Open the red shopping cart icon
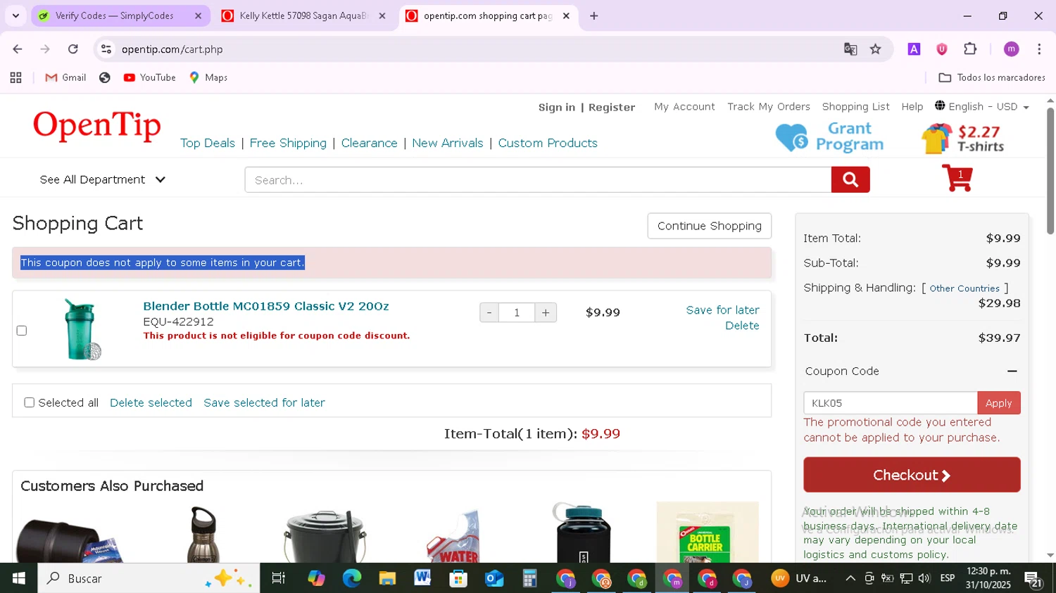This screenshot has width=1056, height=593. click(x=957, y=178)
